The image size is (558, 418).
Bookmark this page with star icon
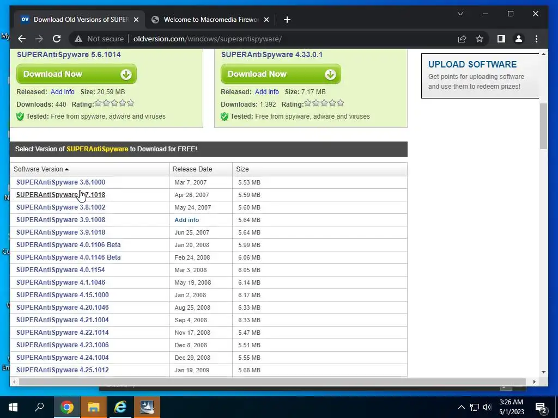[480, 39]
